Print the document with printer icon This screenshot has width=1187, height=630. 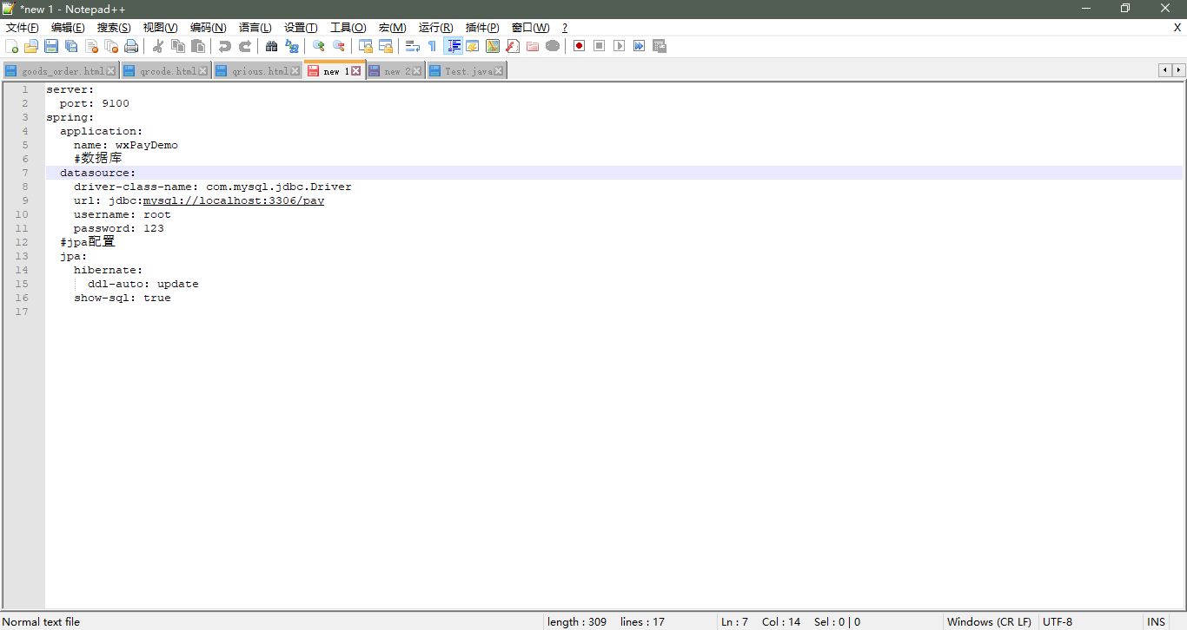coord(131,46)
